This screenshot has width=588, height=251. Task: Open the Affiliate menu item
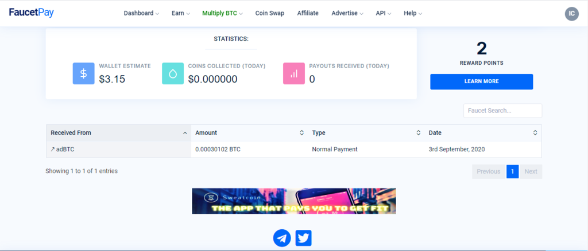[x=308, y=13]
